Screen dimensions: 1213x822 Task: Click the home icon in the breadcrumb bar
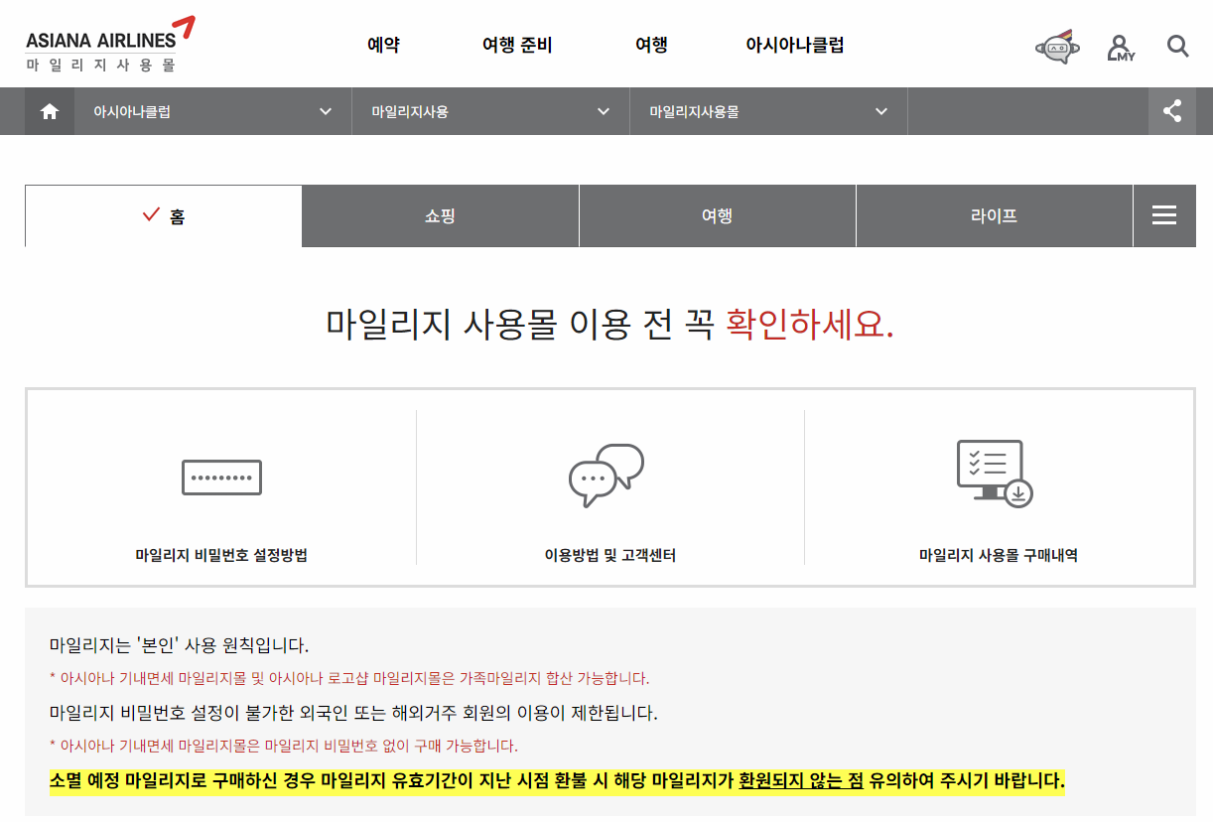tap(49, 110)
